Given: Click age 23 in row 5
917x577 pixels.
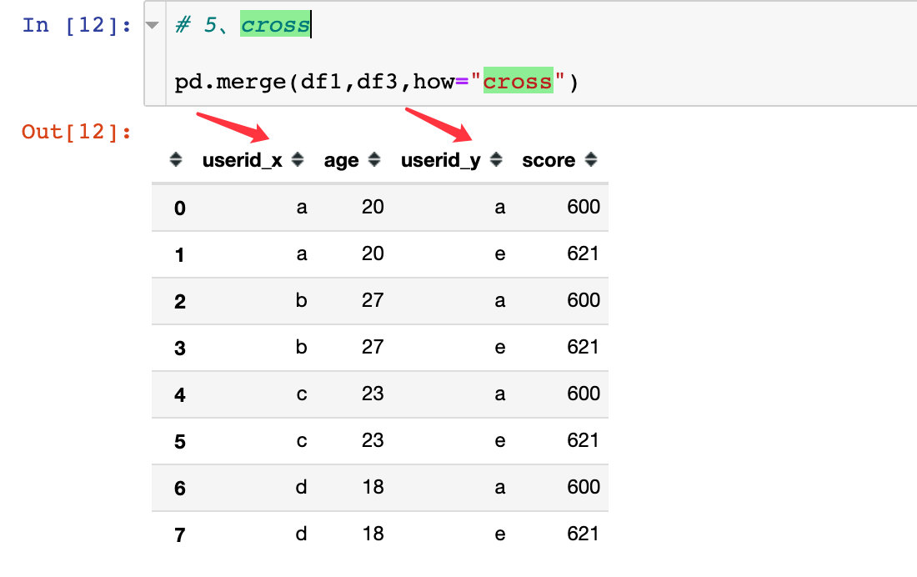Looking at the screenshot, I should tap(373, 440).
